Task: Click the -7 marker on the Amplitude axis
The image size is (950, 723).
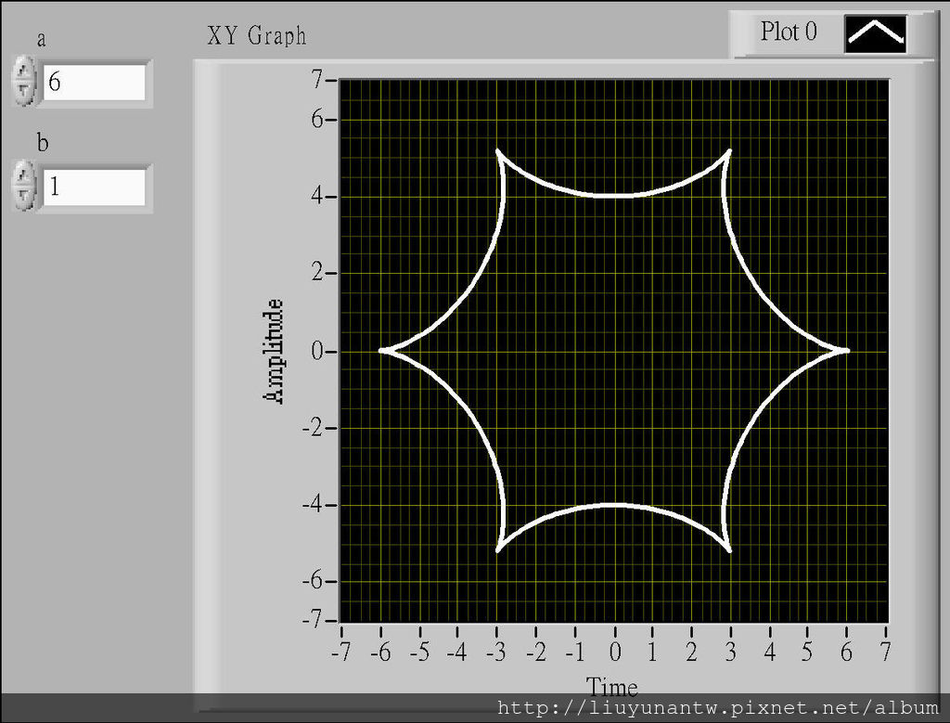Action: [x=314, y=621]
